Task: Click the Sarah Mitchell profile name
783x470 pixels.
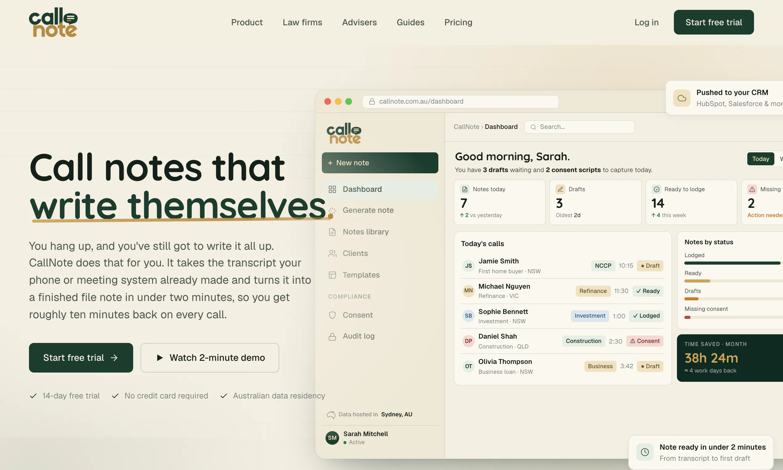Action: point(366,434)
